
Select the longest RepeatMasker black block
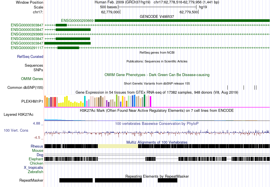point(118,180)
